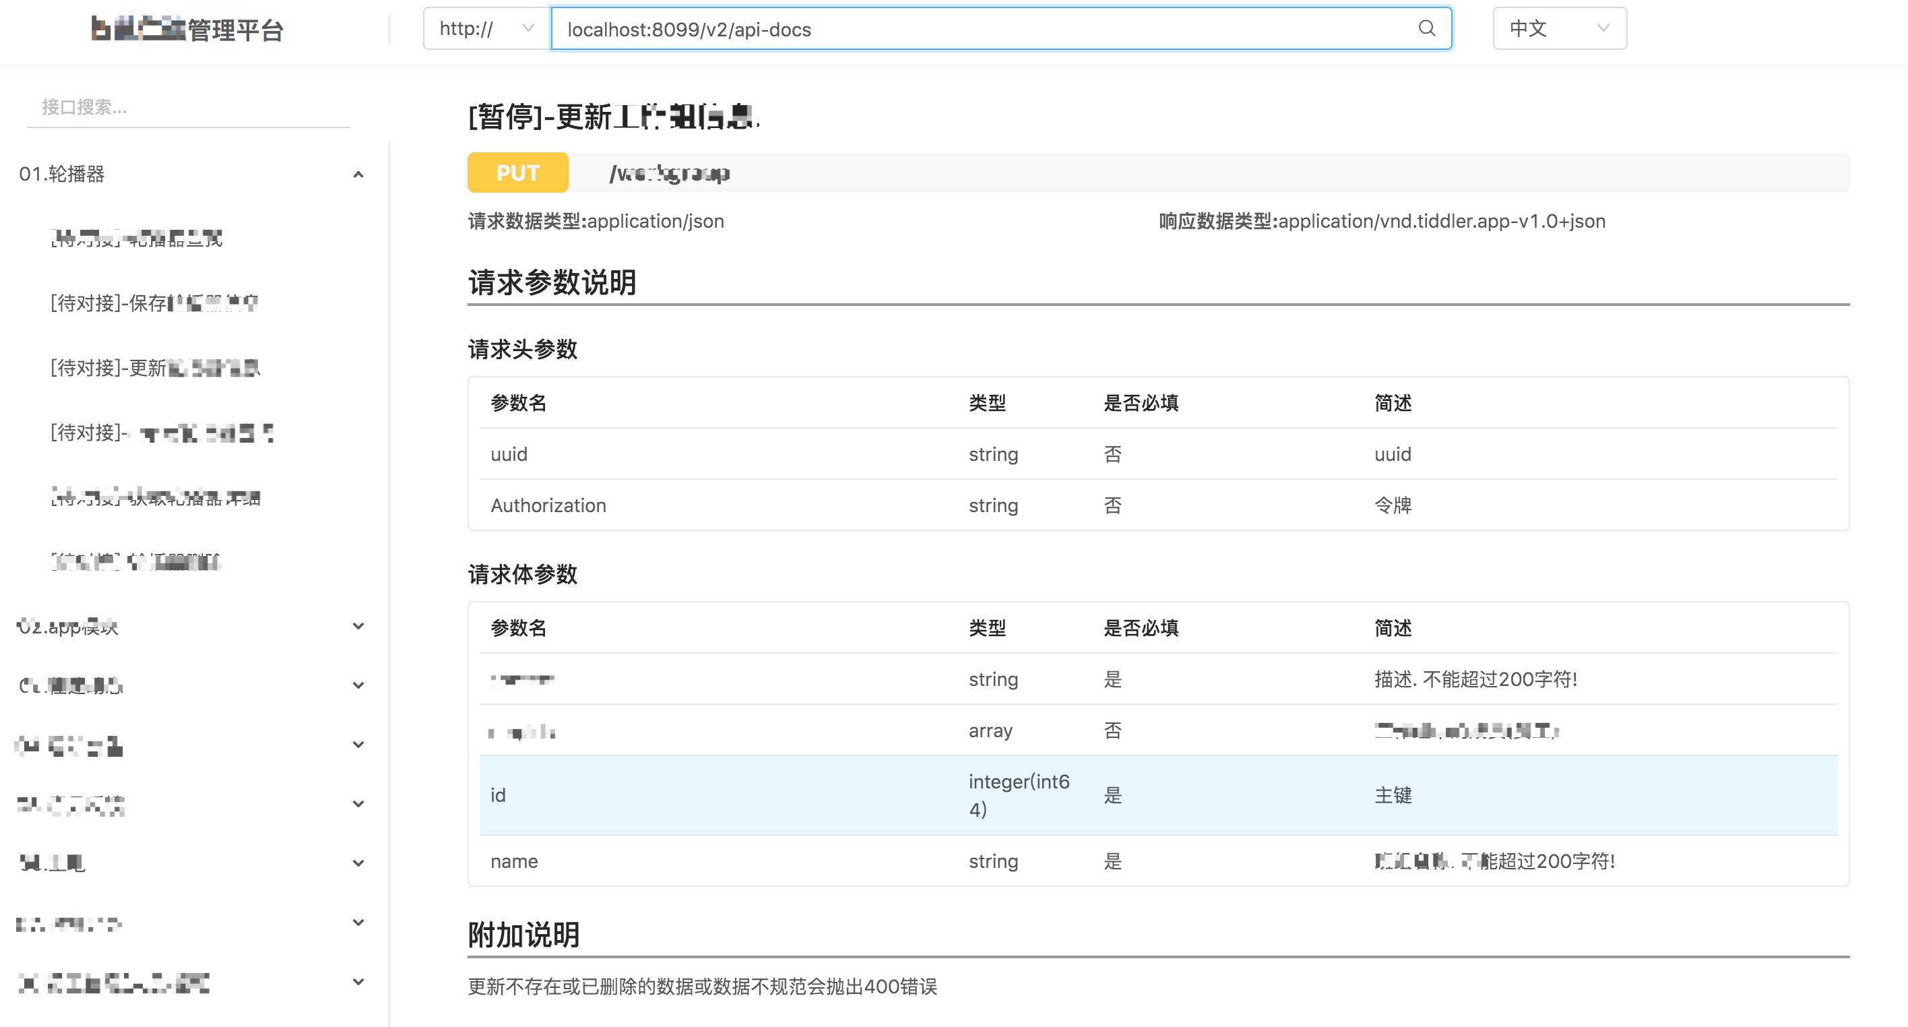
Task: Open the [待对接]-保存 sidebar item
Action: coord(154,303)
